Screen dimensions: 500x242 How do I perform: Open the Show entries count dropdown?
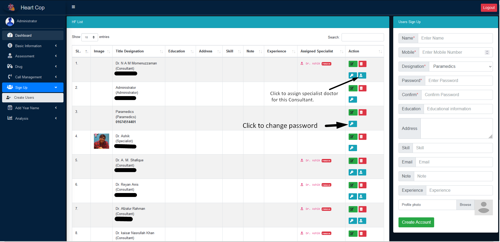pos(89,37)
